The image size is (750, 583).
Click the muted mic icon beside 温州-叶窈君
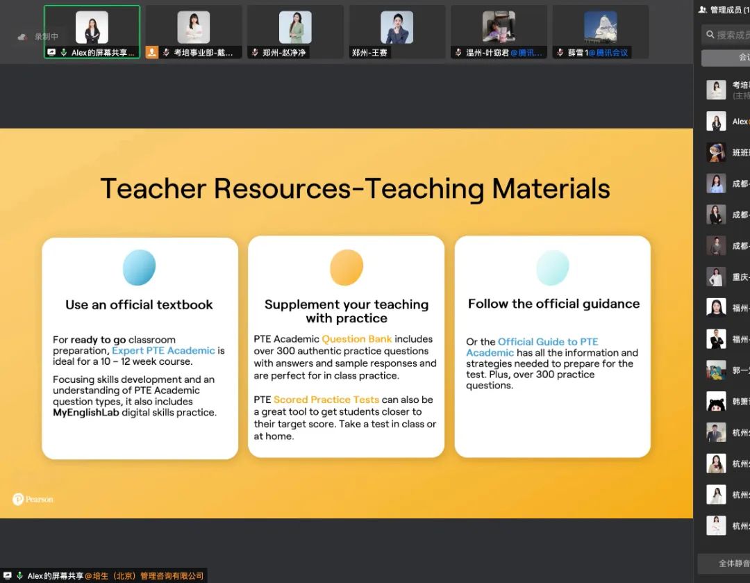(458, 53)
